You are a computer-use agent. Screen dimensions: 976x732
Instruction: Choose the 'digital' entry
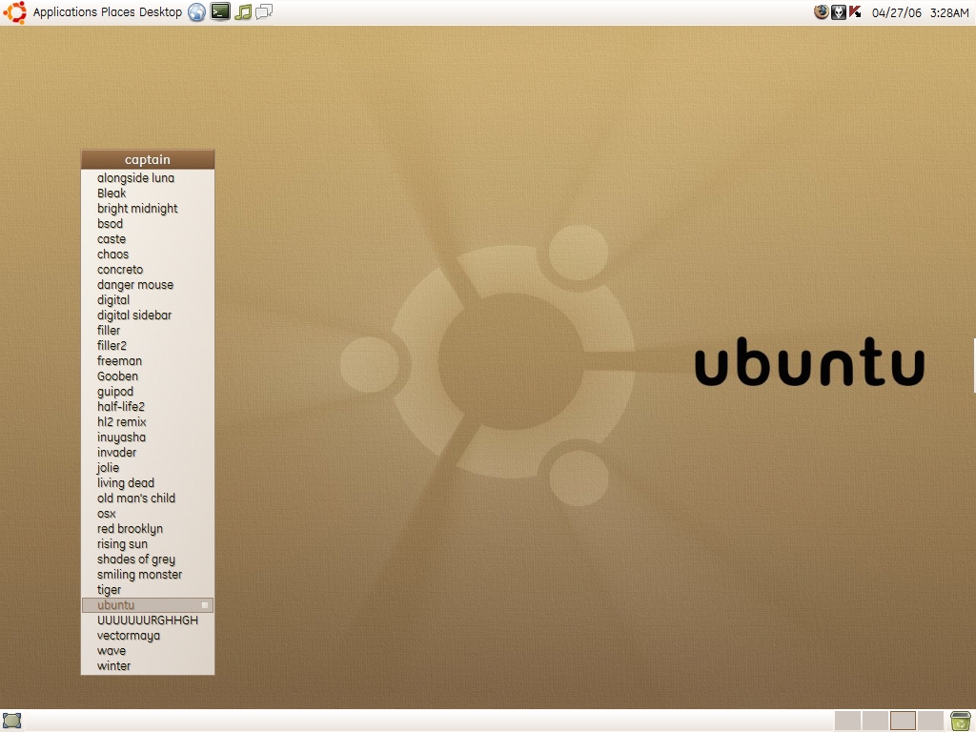(148, 300)
